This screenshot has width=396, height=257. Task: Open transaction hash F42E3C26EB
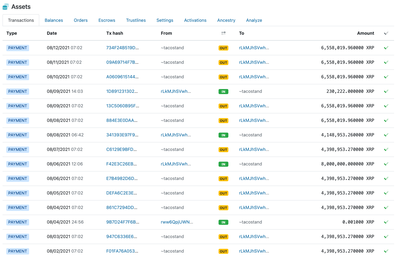[122, 164]
